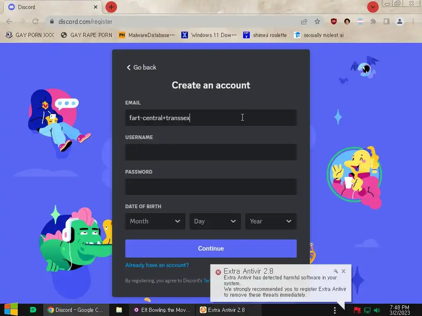Screen dimensions: 422x316
Task: Show hidden tray icons via vertical dots
Action: point(335,310)
